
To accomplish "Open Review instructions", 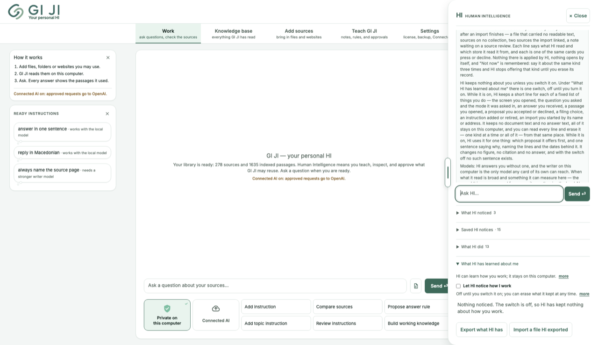I will (x=348, y=323).
